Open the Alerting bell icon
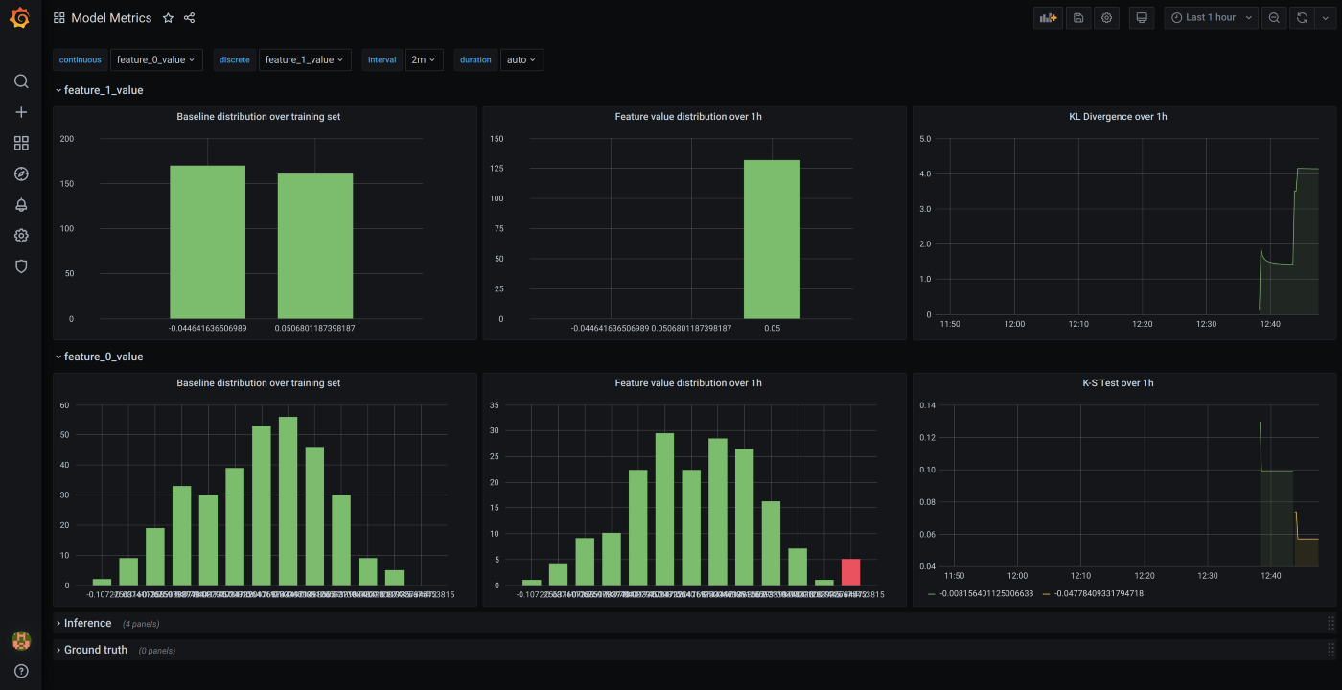1342x690 pixels. (21, 205)
